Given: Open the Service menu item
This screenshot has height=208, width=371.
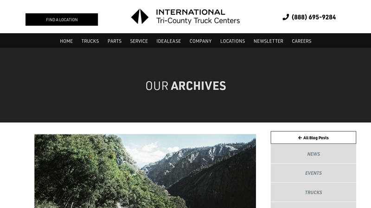Looking at the screenshot, I should (x=139, y=41).
